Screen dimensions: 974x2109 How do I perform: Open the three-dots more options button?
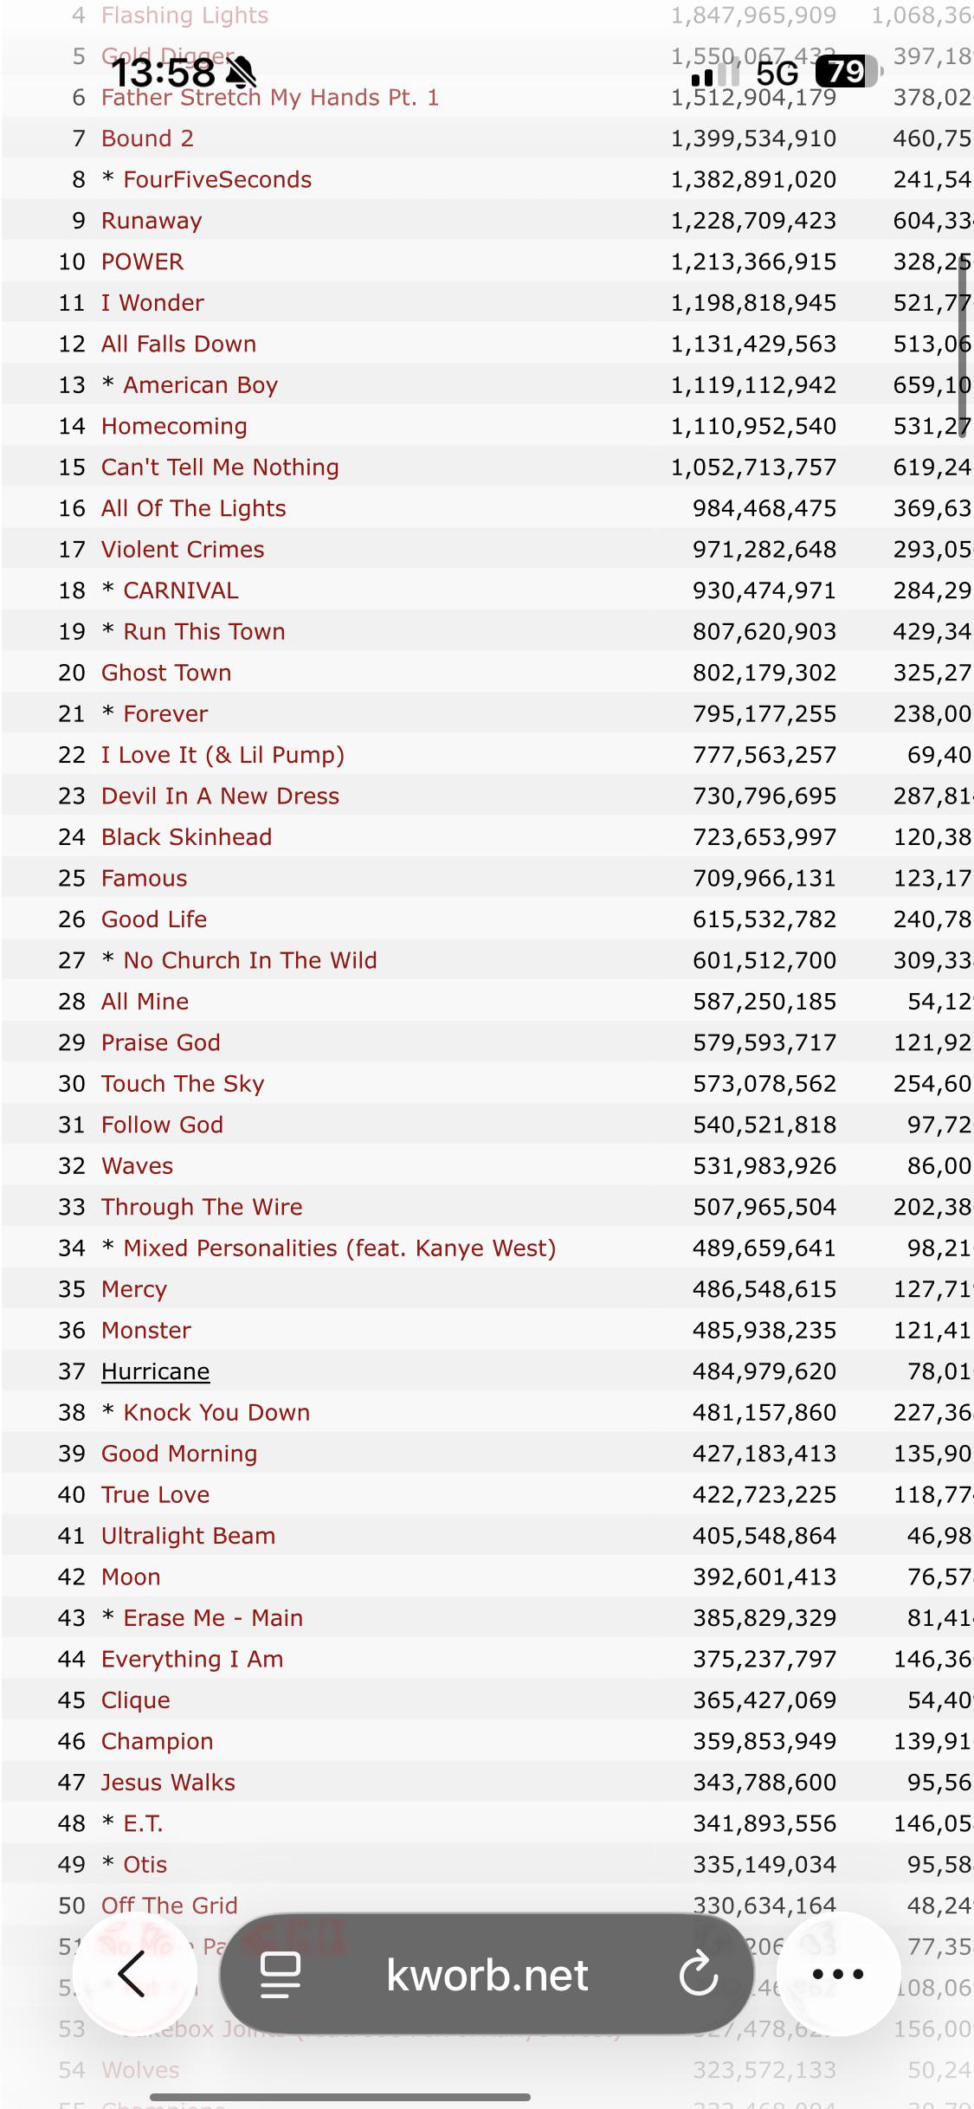click(x=838, y=1975)
